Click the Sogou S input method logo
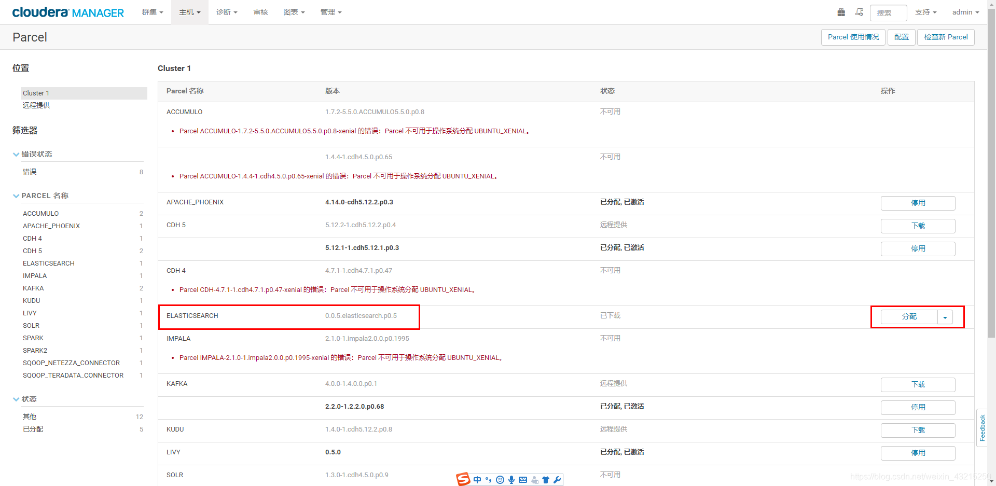 point(463,479)
